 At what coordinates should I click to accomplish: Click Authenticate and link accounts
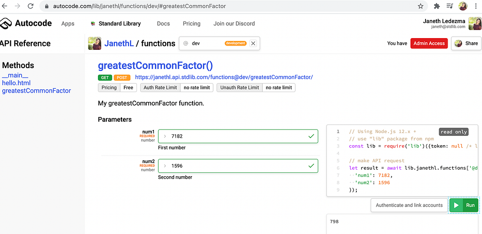[409, 205]
